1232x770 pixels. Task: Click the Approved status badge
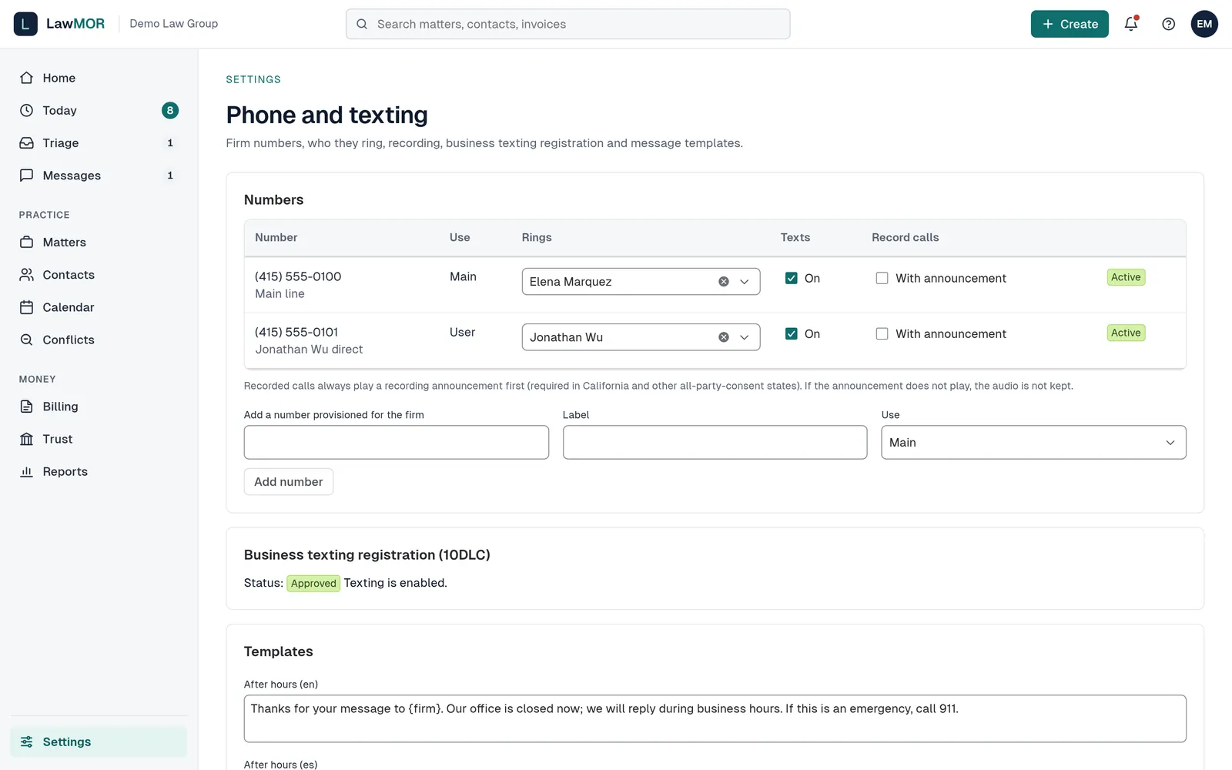click(x=313, y=584)
